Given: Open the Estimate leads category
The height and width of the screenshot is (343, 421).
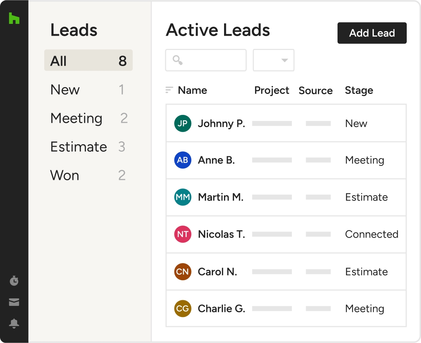Looking at the screenshot, I should pos(88,147).
